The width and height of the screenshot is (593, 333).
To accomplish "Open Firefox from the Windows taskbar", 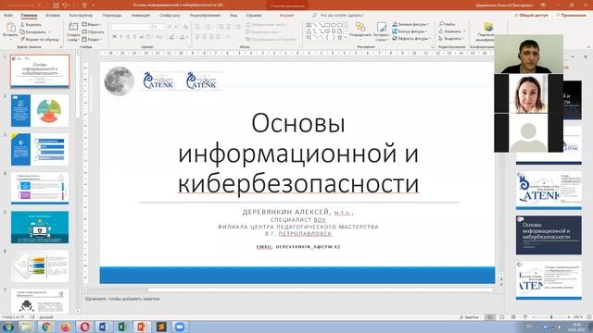I will tap(66, 327).
